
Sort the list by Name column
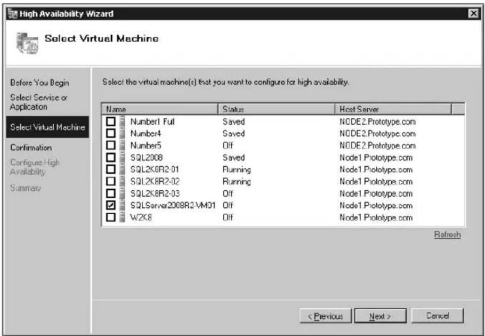(x=160, y=109)
